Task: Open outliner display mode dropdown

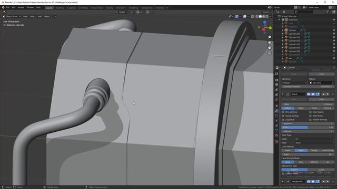Action: (285, 12)
